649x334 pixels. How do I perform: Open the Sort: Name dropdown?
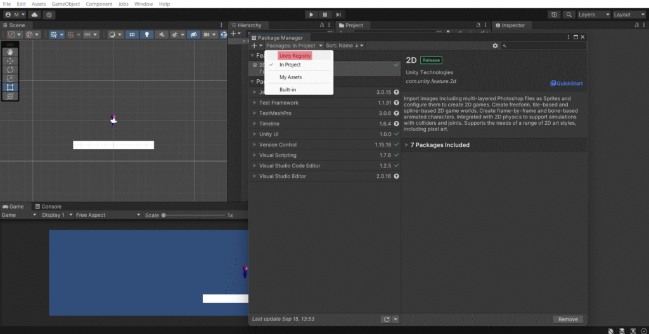click(x=345, y=46)
